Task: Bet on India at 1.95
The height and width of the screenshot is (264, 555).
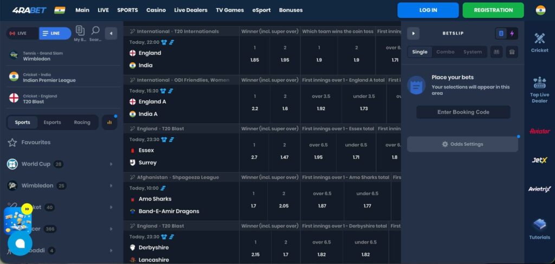Action: [x=285, y=55]
